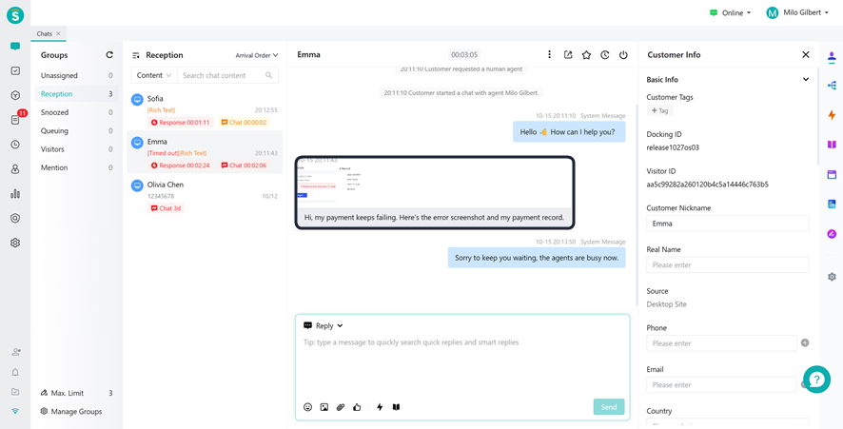Open Sofia's chat conversation

[x=205, y=109]
